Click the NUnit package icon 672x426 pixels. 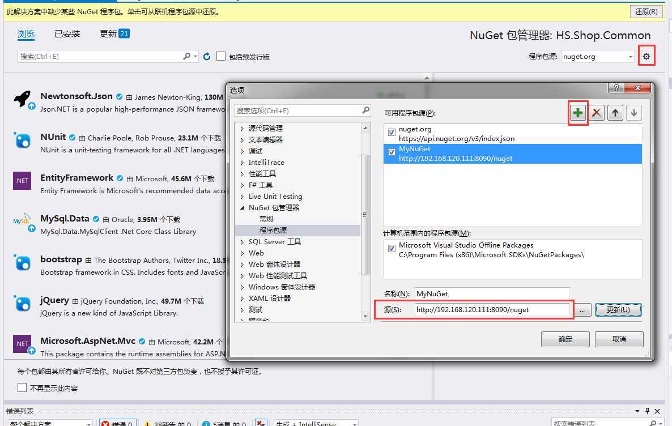point(22,140)
